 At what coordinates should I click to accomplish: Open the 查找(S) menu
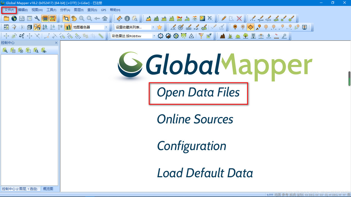(x=92, y=10)
